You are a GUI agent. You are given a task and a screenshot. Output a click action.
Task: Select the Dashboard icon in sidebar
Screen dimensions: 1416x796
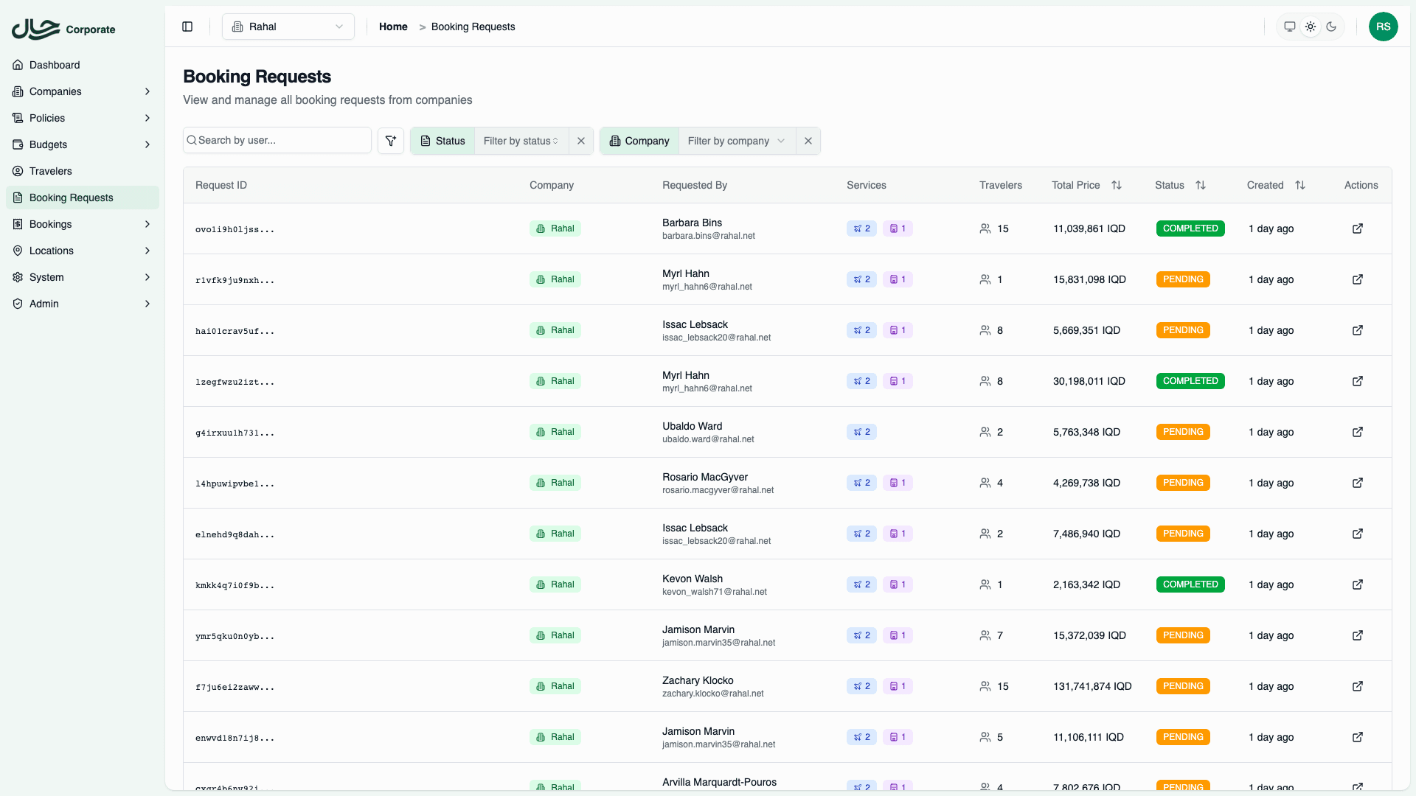pyautogui.click(x=18, y=65)
